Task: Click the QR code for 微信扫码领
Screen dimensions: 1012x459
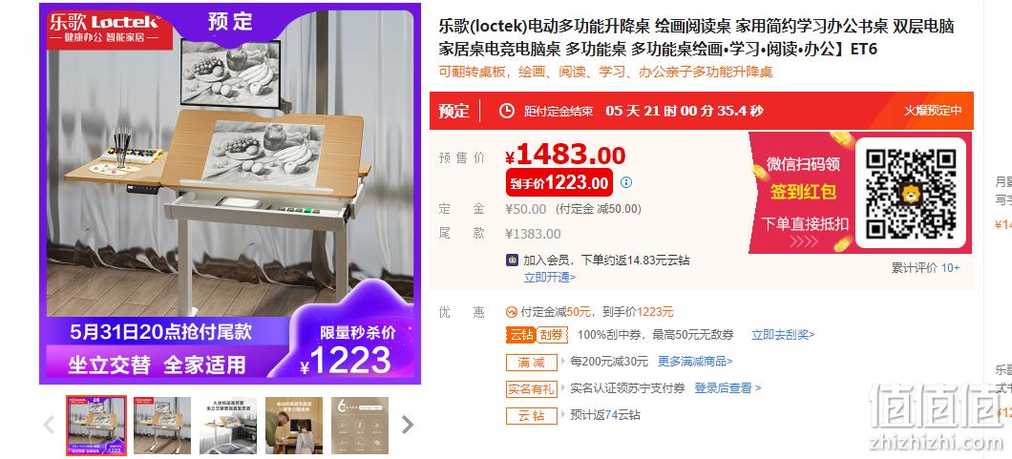Action: click(x=910, y=194)
